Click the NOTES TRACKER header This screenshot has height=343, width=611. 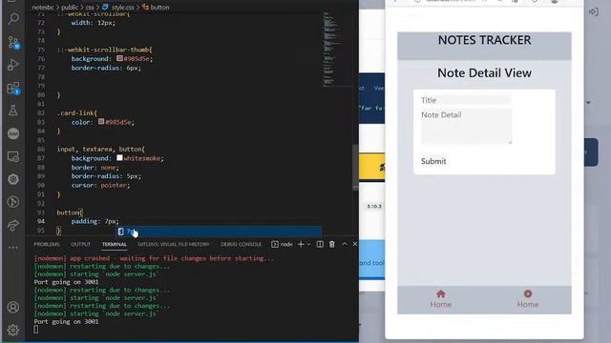coord(484,40)
